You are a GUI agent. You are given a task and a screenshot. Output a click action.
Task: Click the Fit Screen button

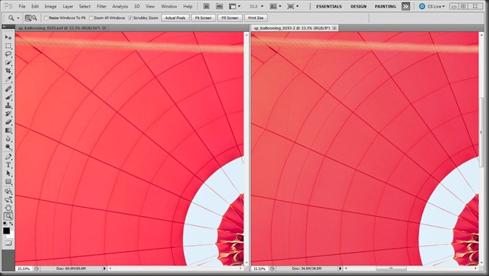(x=203, y=18)
